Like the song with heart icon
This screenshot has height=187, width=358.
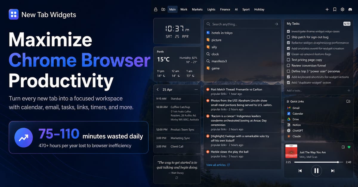pos(349,147)
